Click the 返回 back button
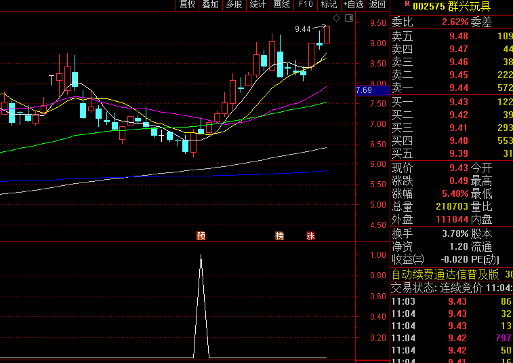 pyautogui.click(x=377, y=5)
